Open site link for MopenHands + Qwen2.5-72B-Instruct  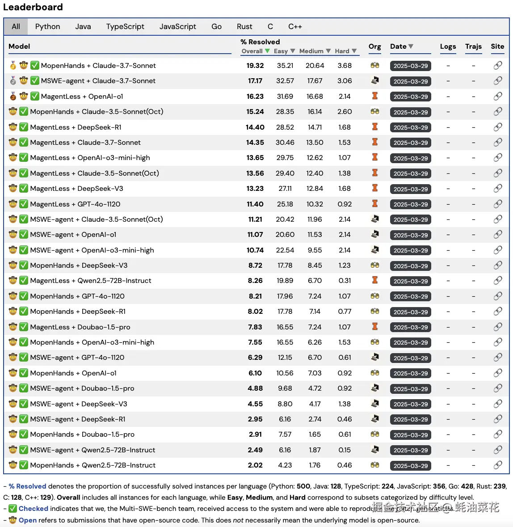point(497,465)
